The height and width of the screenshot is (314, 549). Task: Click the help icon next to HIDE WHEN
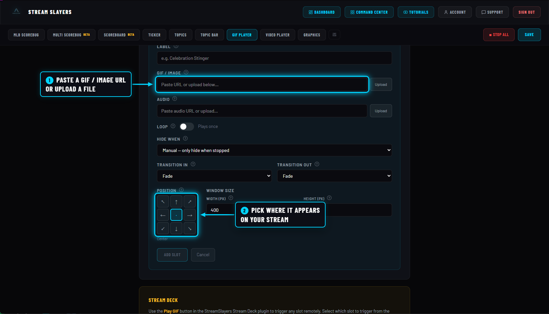[x=185, y=138]
